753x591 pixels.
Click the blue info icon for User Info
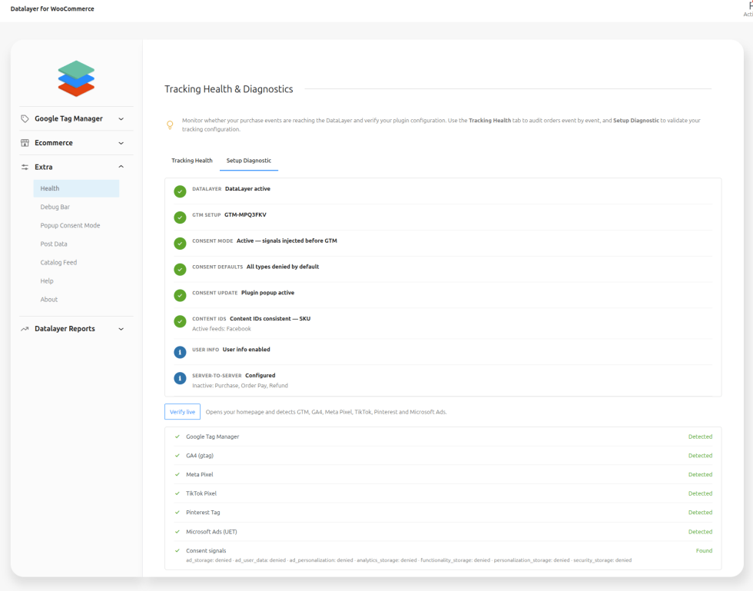(x=180, y=352)
